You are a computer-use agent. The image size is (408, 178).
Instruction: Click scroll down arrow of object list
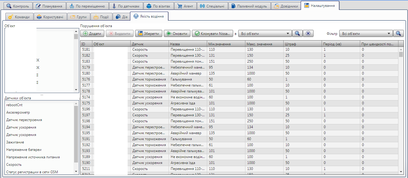(x=76, y=90)
